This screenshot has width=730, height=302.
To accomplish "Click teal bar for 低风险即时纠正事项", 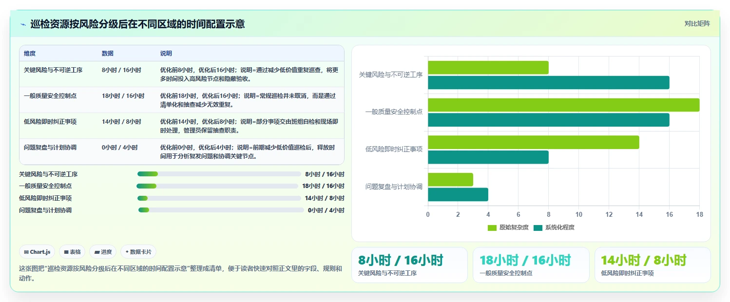I will point(488,157).
